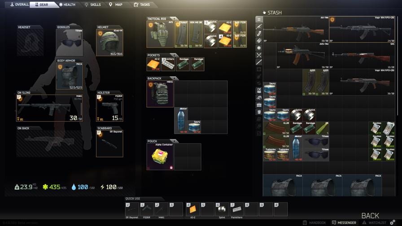Show all items in stash filter
402x226 pixels.
259,19
